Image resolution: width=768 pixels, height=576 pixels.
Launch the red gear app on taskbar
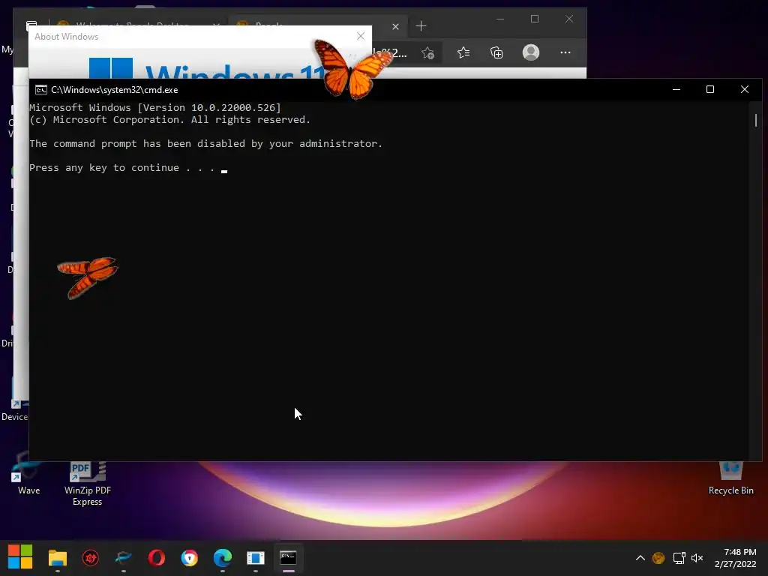[91, 558]
